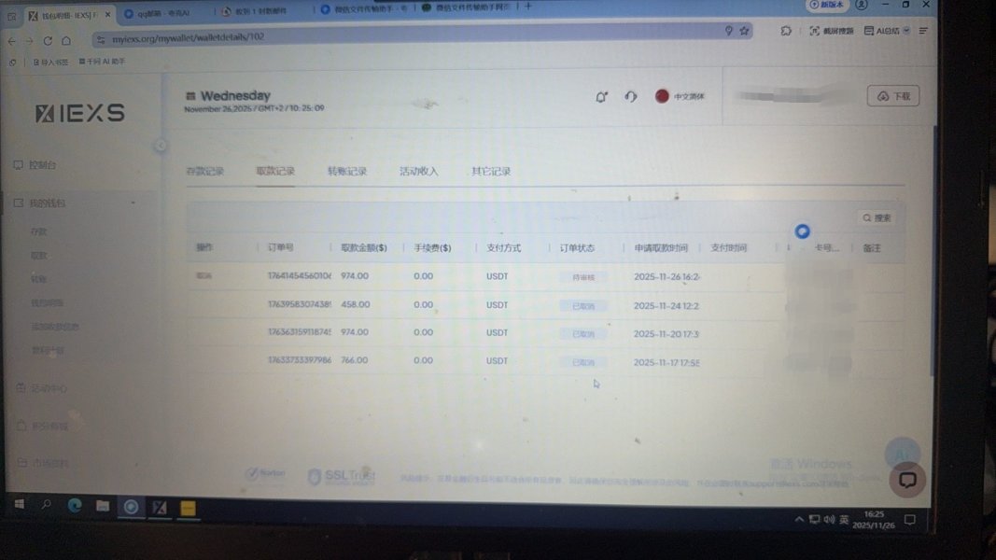The width and height of the screenshot is (996, 560).
Task: Open the 导入书签 bookmark item
Action: 50,63
